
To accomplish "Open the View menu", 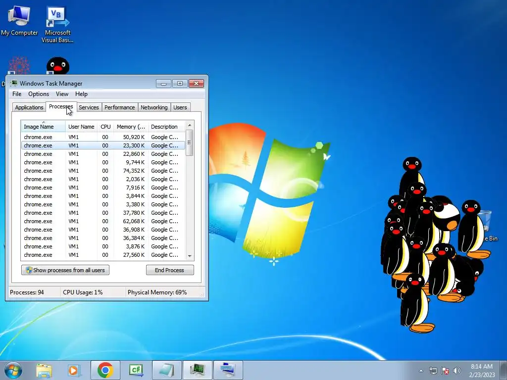I will (62, 94).
